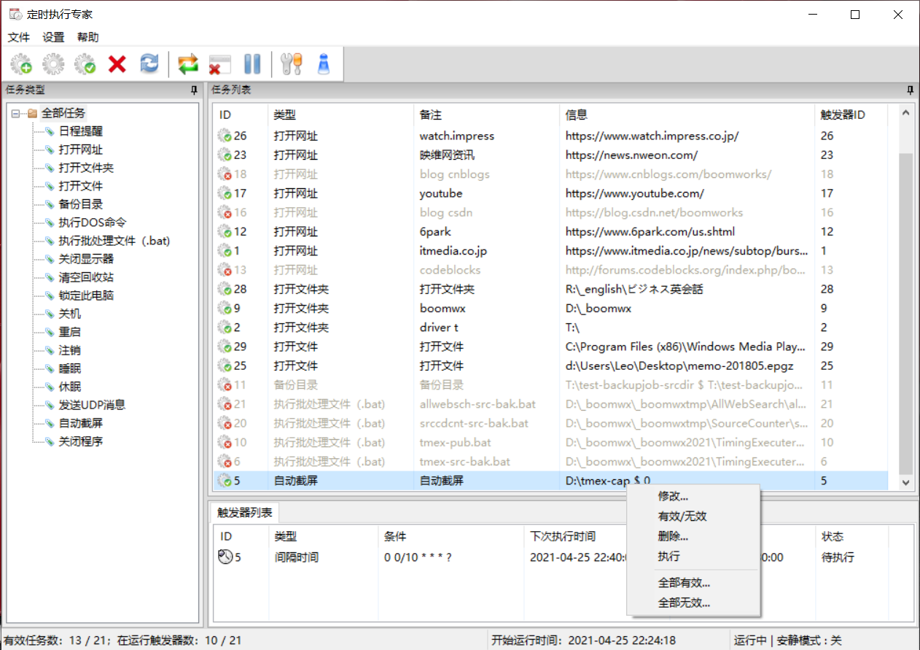
Task: Click disabled status icon of task 18
Action: tap(225, 174)
